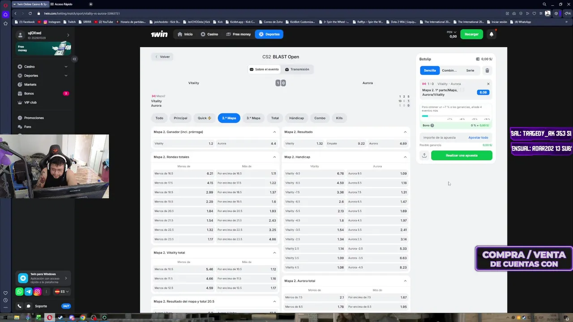
Task: Remove the Vitality - Aurora bet from betslip
Action: pyautogui.click(x=488, y=84)
